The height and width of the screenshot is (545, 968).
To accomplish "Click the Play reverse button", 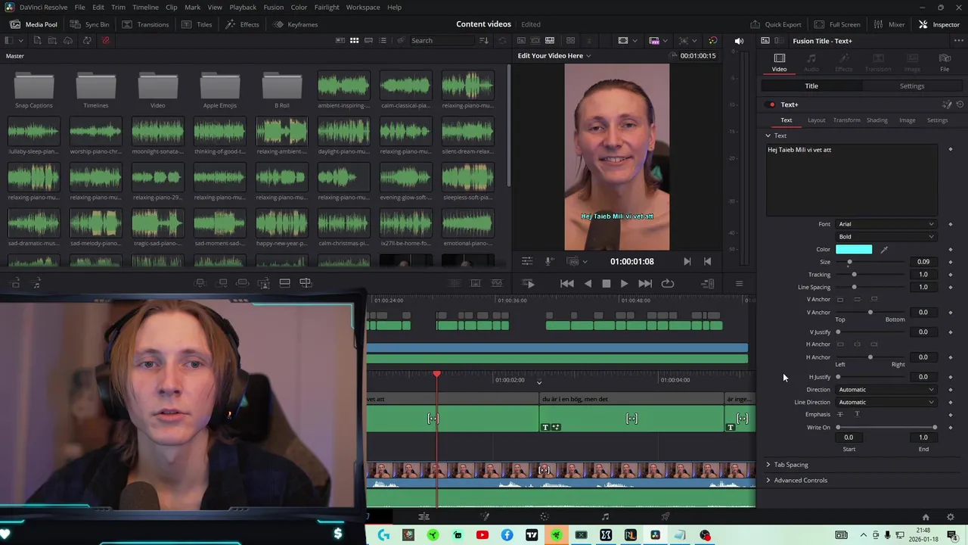I will tap(588, 283).
